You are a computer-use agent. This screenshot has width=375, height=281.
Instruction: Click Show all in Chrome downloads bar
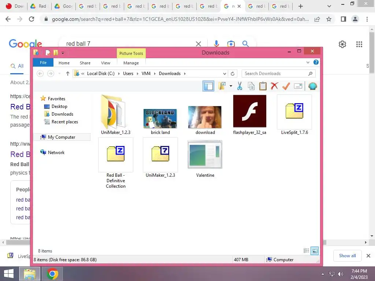[347, 256]
